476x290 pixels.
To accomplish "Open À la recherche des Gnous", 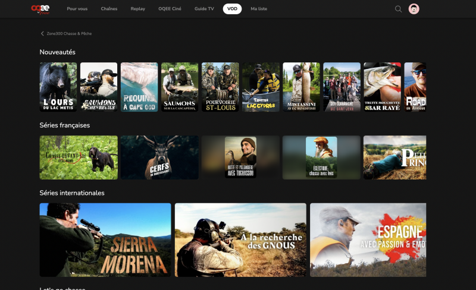I will click(x=240, y=240).
